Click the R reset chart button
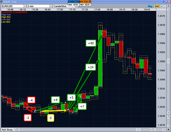Screen dimensions: 171x132 [x=168, y=130]
